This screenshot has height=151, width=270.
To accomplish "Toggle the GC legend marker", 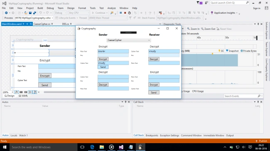I will 219,51.
